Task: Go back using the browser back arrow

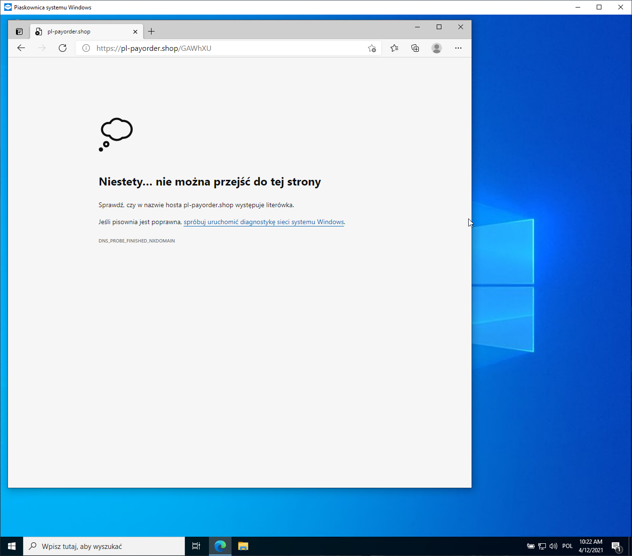Action: tap(21, 48)
